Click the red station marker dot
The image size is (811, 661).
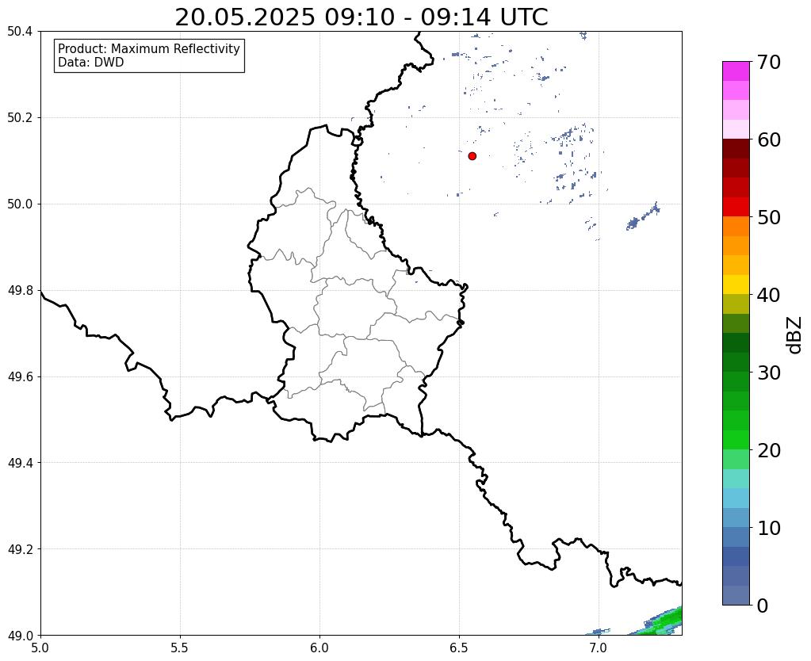point(472,156)
